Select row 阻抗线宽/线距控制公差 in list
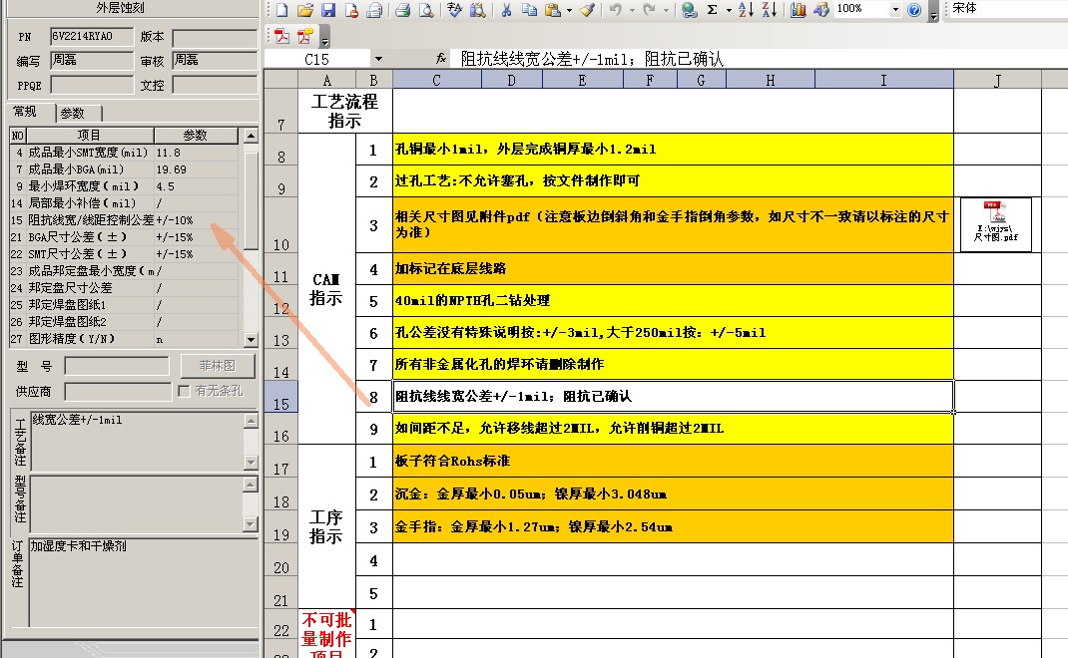This screenshot has width=1068, height=658. [x=124, y=219]
